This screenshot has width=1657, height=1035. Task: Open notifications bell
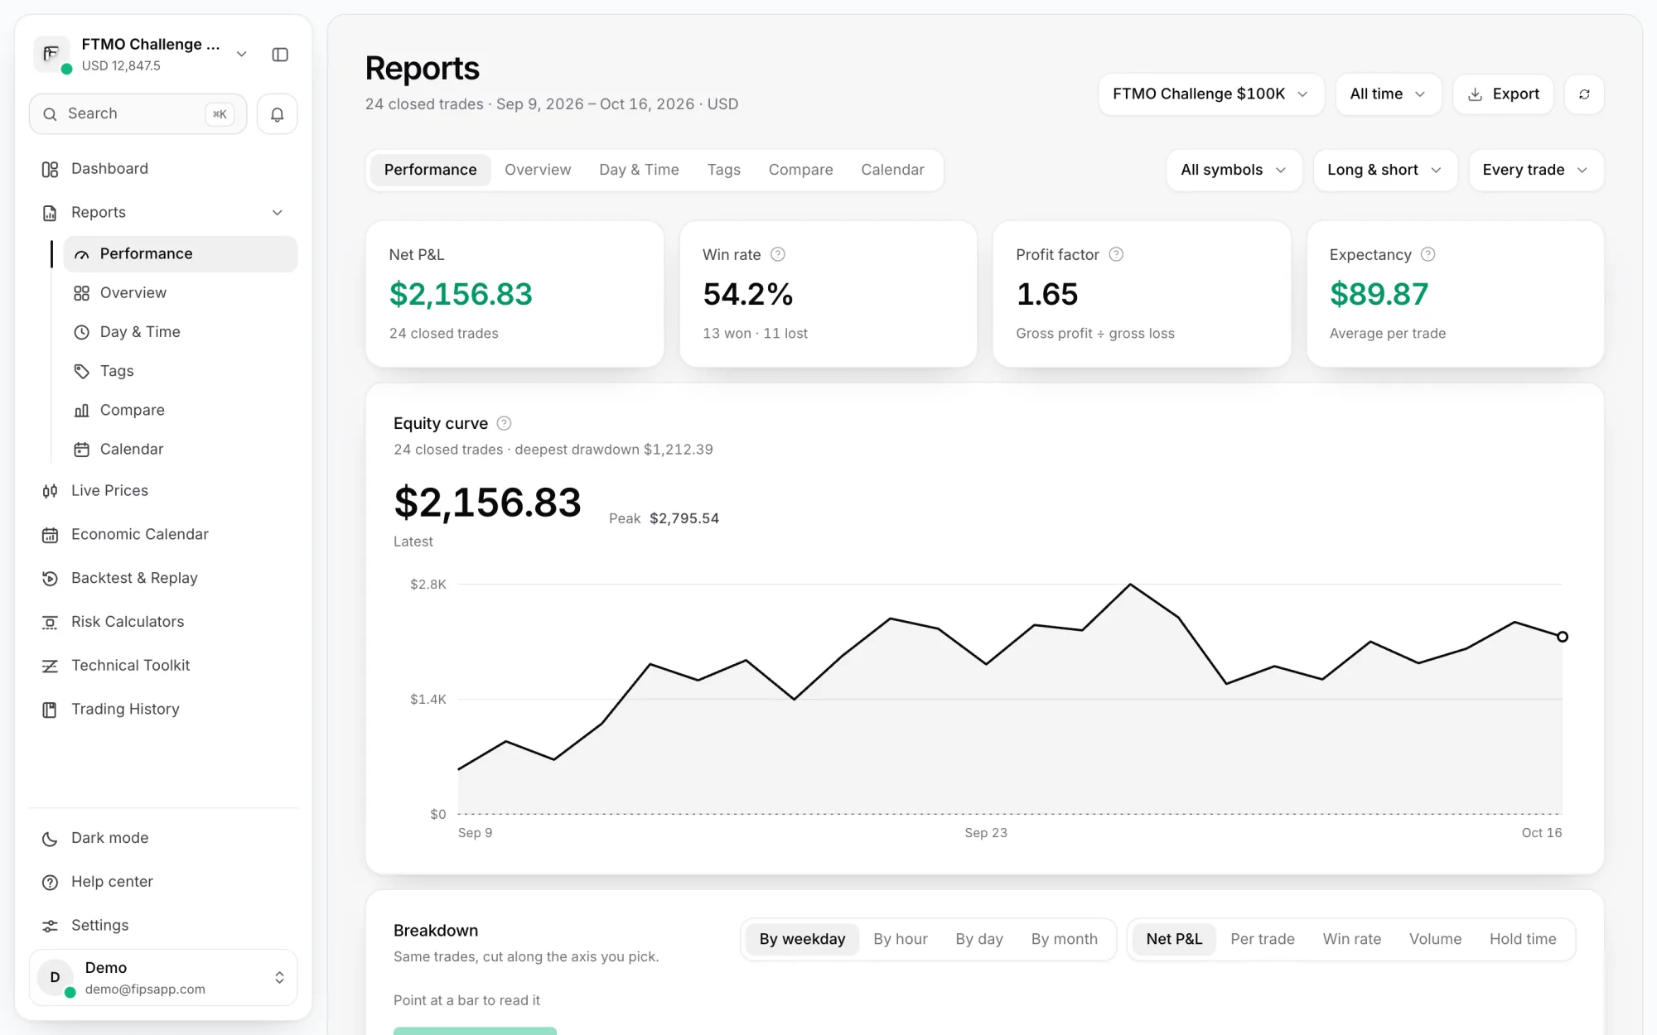pyautogui.click(x=278, y=114)
